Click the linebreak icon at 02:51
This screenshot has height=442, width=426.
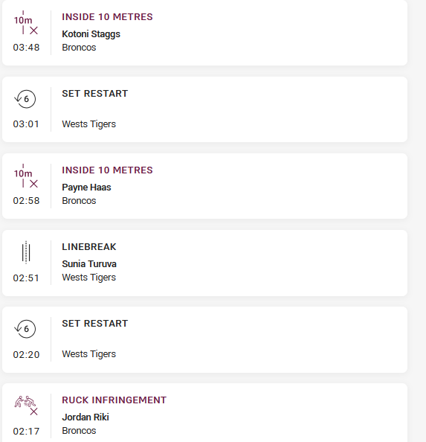tap(26, 252)
